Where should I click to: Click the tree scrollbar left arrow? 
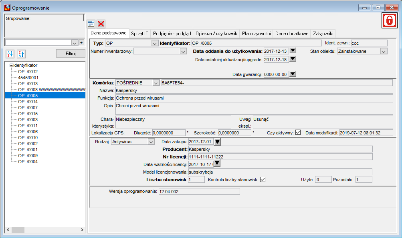pos(8,230)
